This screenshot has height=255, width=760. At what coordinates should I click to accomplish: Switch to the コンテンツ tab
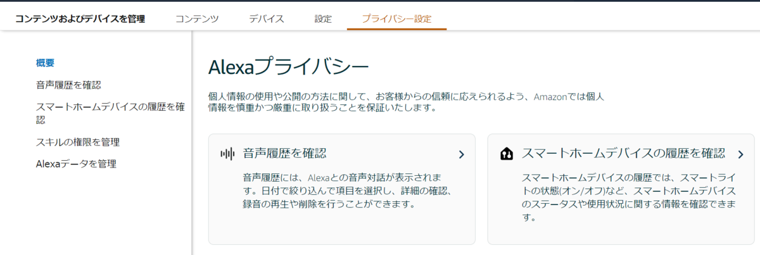click(197, 18)
